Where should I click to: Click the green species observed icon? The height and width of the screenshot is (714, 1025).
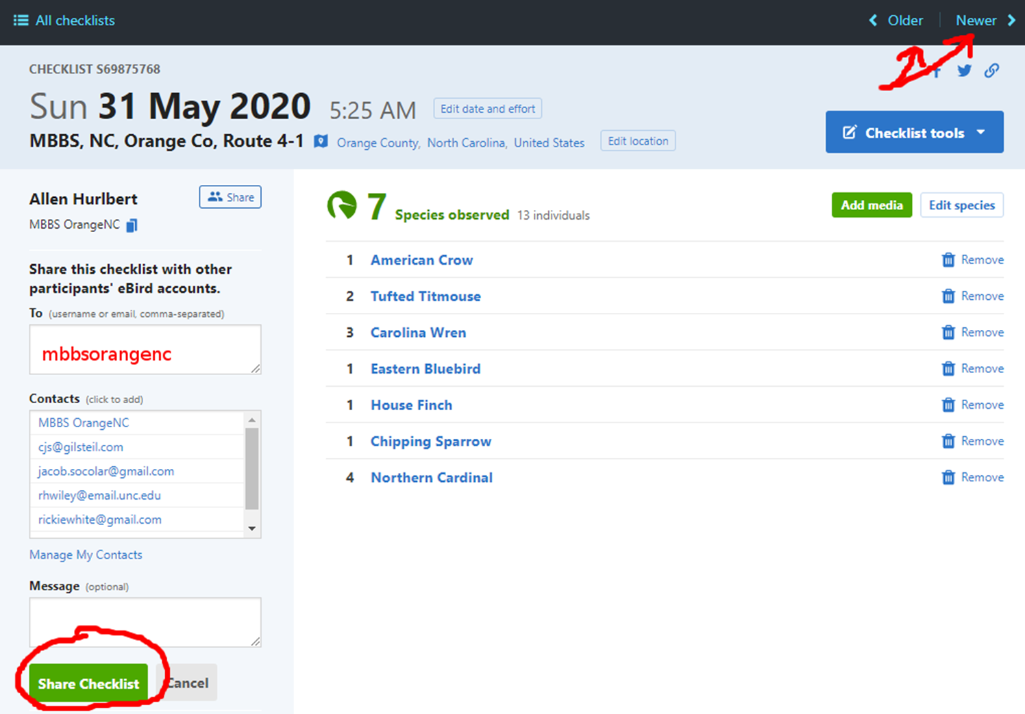click(x=342, y=205)
